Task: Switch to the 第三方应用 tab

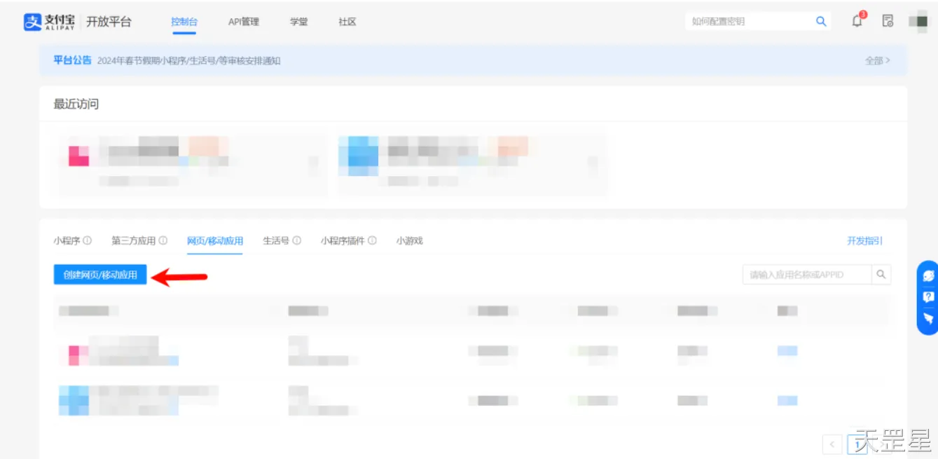Action: point(133,240)
